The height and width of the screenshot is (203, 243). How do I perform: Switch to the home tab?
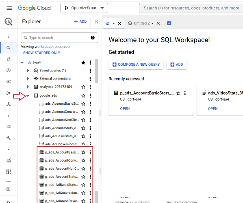pyautogui.click(x=108, y=24)
